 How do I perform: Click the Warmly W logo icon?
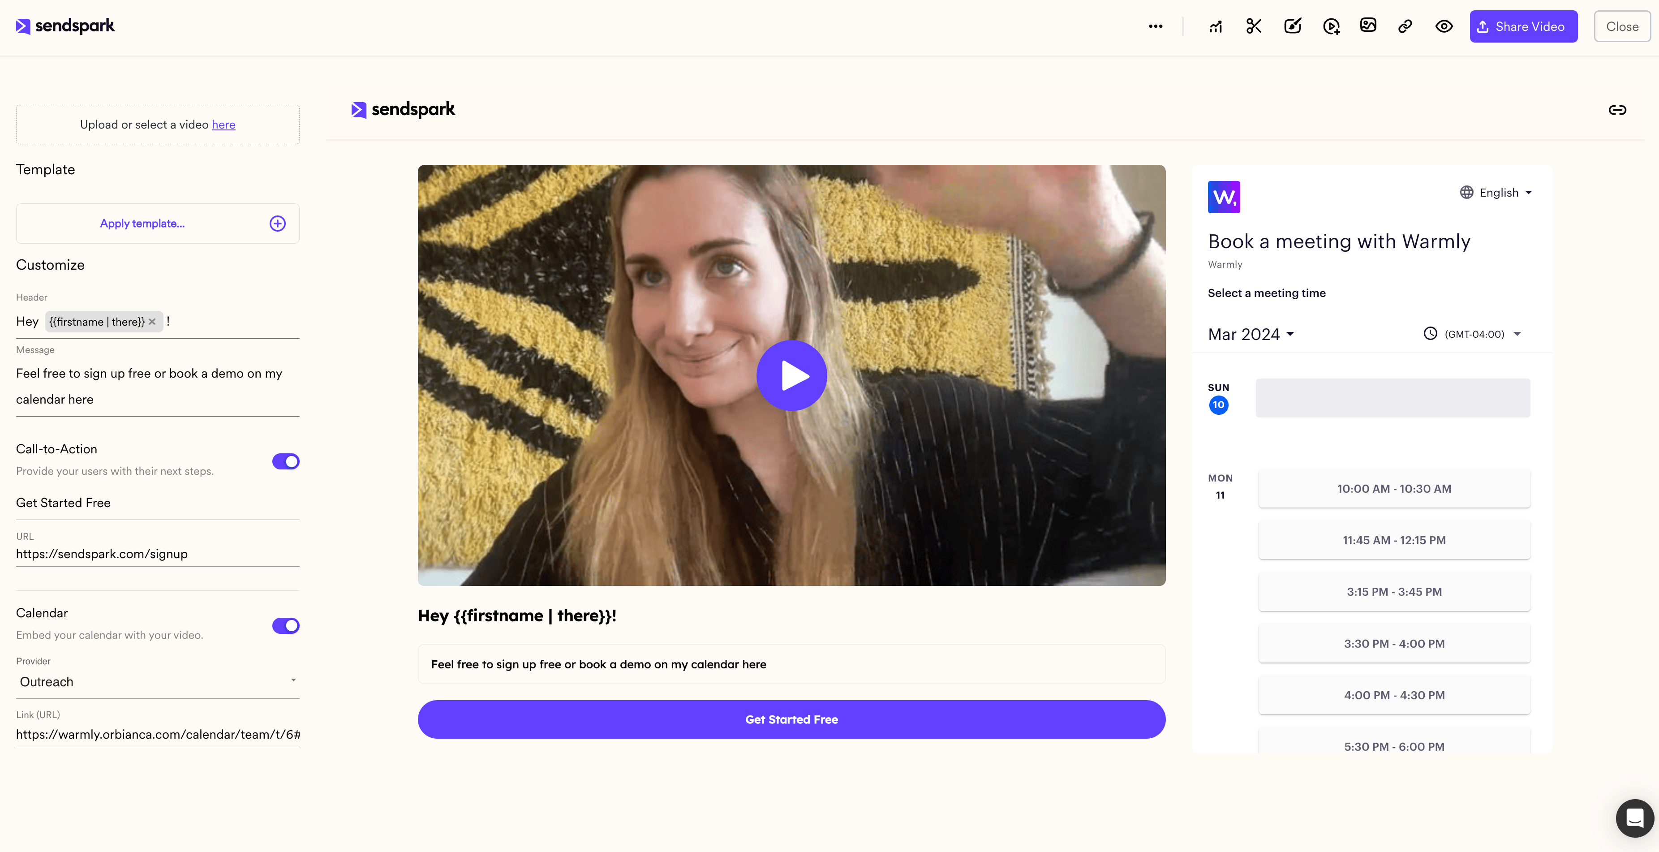1224,197
